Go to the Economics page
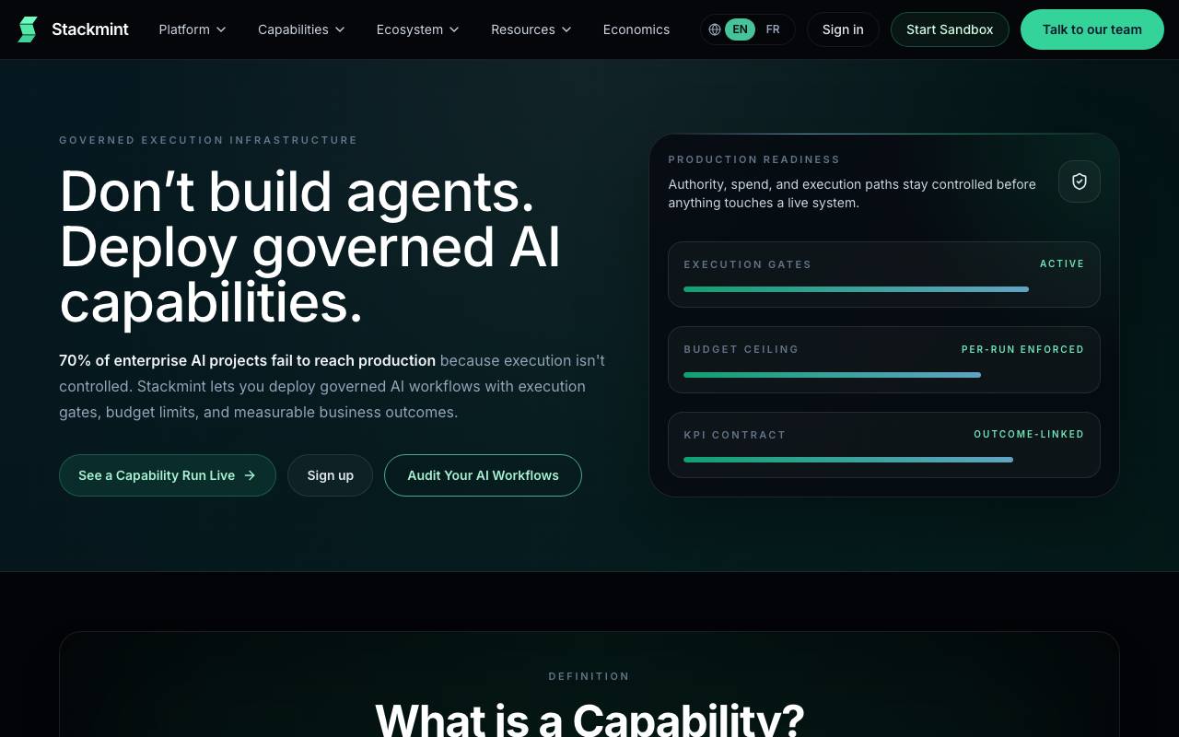 [636, 29]
